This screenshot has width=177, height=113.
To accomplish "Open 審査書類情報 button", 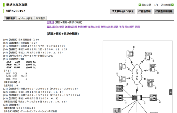I will pyautogui.click(x=164, y=11).
